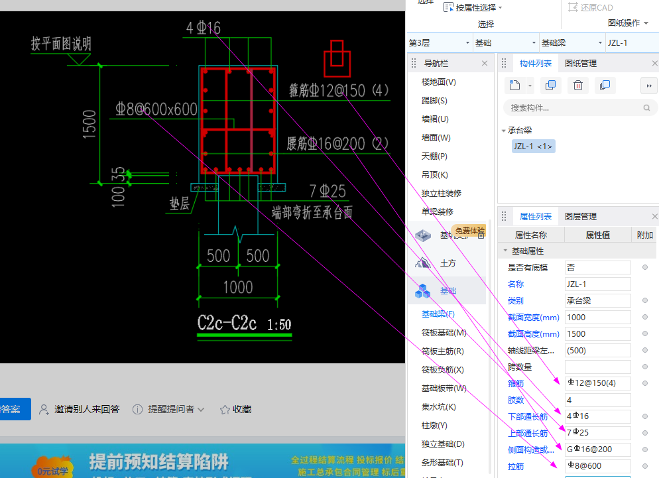This screenshot has width=659, height=478.
Task: Toggle 附加 for 下部通长筋 row
Action: (x=645, y=416)
